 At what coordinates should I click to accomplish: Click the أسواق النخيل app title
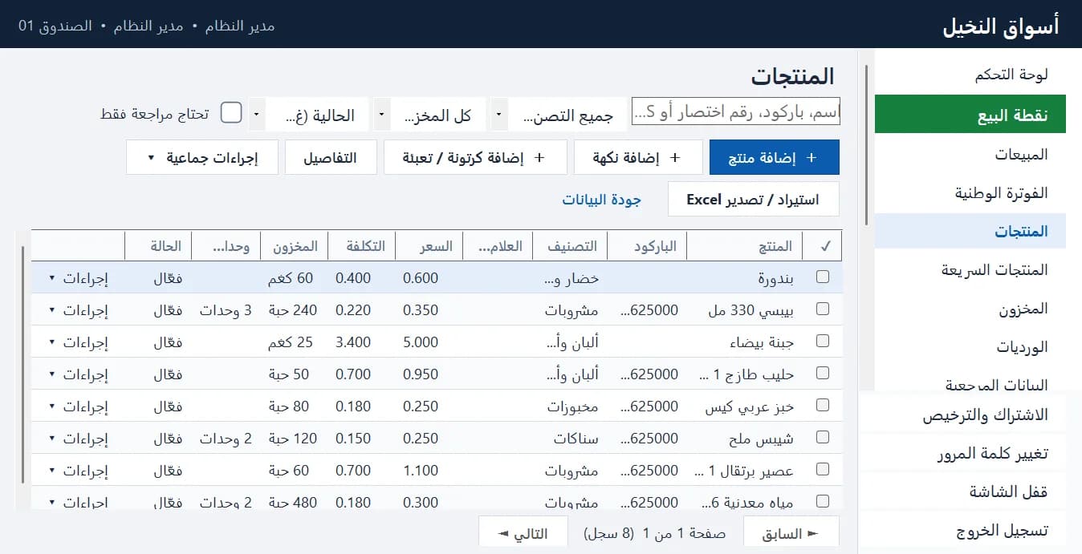click(1000, 26)
